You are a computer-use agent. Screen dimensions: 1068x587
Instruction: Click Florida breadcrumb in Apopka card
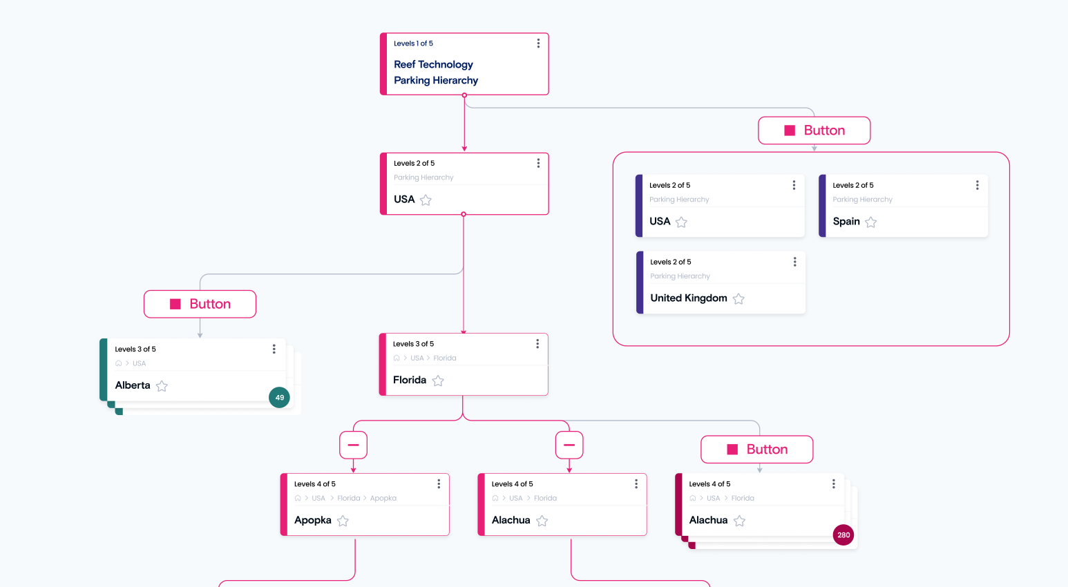click(349, 498)
